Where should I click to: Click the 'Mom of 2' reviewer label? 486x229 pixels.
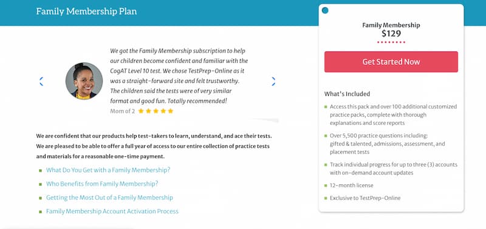coord(123,111)
